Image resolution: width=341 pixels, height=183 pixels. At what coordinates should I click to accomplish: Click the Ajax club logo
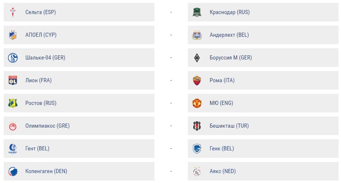pyautogui.click(x=197, y=171)
